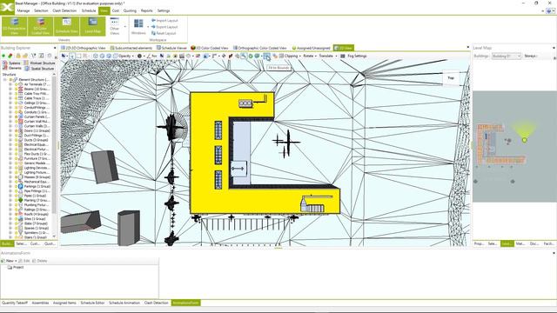The height and width of the screenshot is (313, 557).
Task: Expand the Cable Trays tree node
Action: (x=10, y=98)
